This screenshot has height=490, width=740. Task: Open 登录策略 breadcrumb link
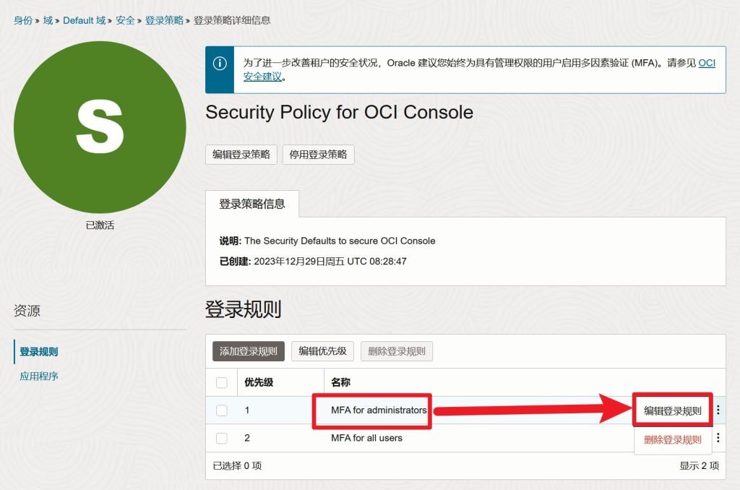point(165,20)
